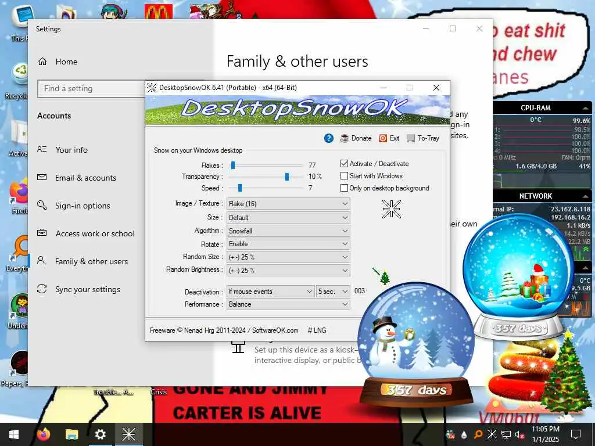The height and width of the screenshot is (446, 595).
Task: Go to Home in Settings
Action: (x=66, y=62)
